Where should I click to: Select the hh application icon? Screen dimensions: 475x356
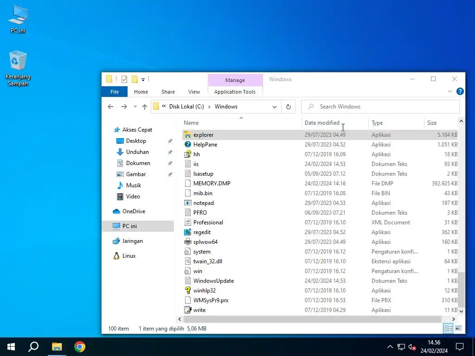187,154
